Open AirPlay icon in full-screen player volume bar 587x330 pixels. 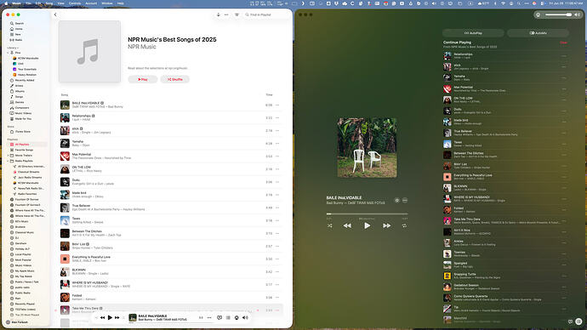click(x=539, y=14)
